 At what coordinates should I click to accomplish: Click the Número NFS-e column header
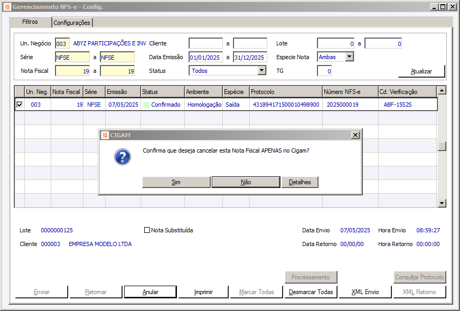(x=350, y=92)
